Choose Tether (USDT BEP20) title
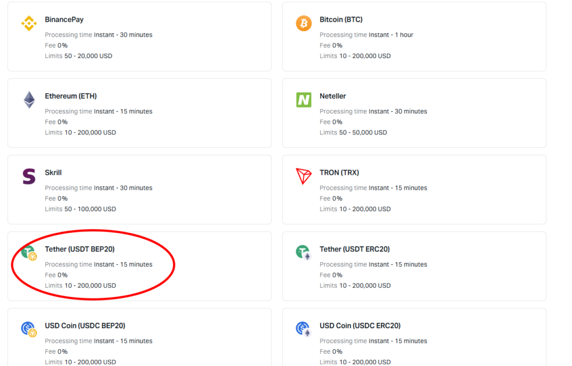The height and width of the screenshot is (366, 572). 79,249
